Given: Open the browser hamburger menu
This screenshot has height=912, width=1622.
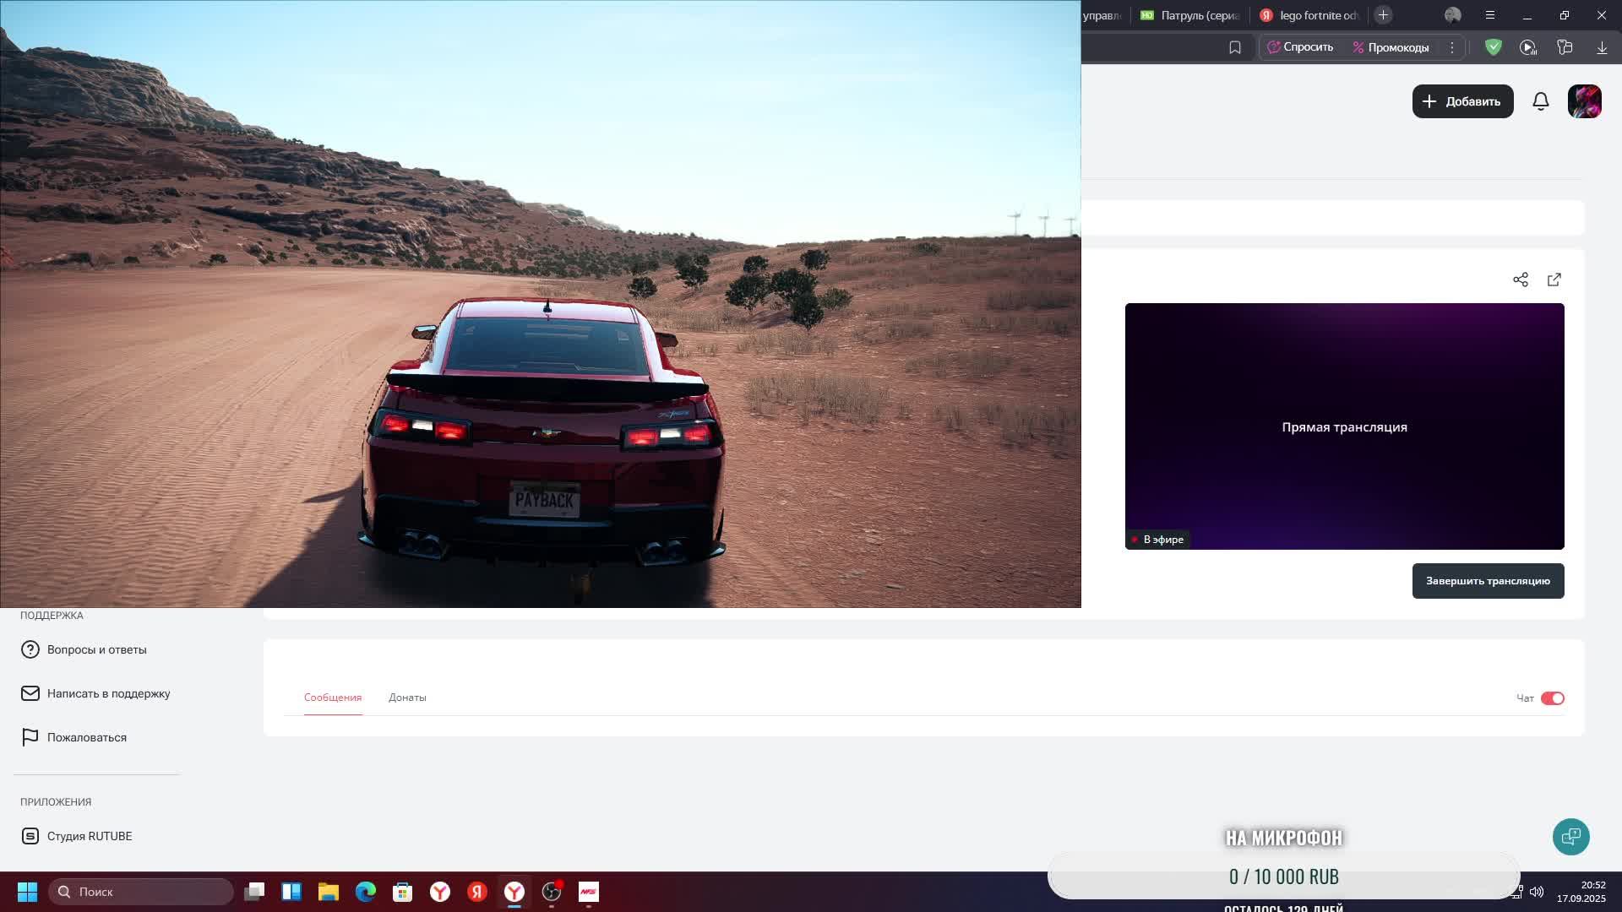Looking at the screenshot, I should click(1489, 15).
